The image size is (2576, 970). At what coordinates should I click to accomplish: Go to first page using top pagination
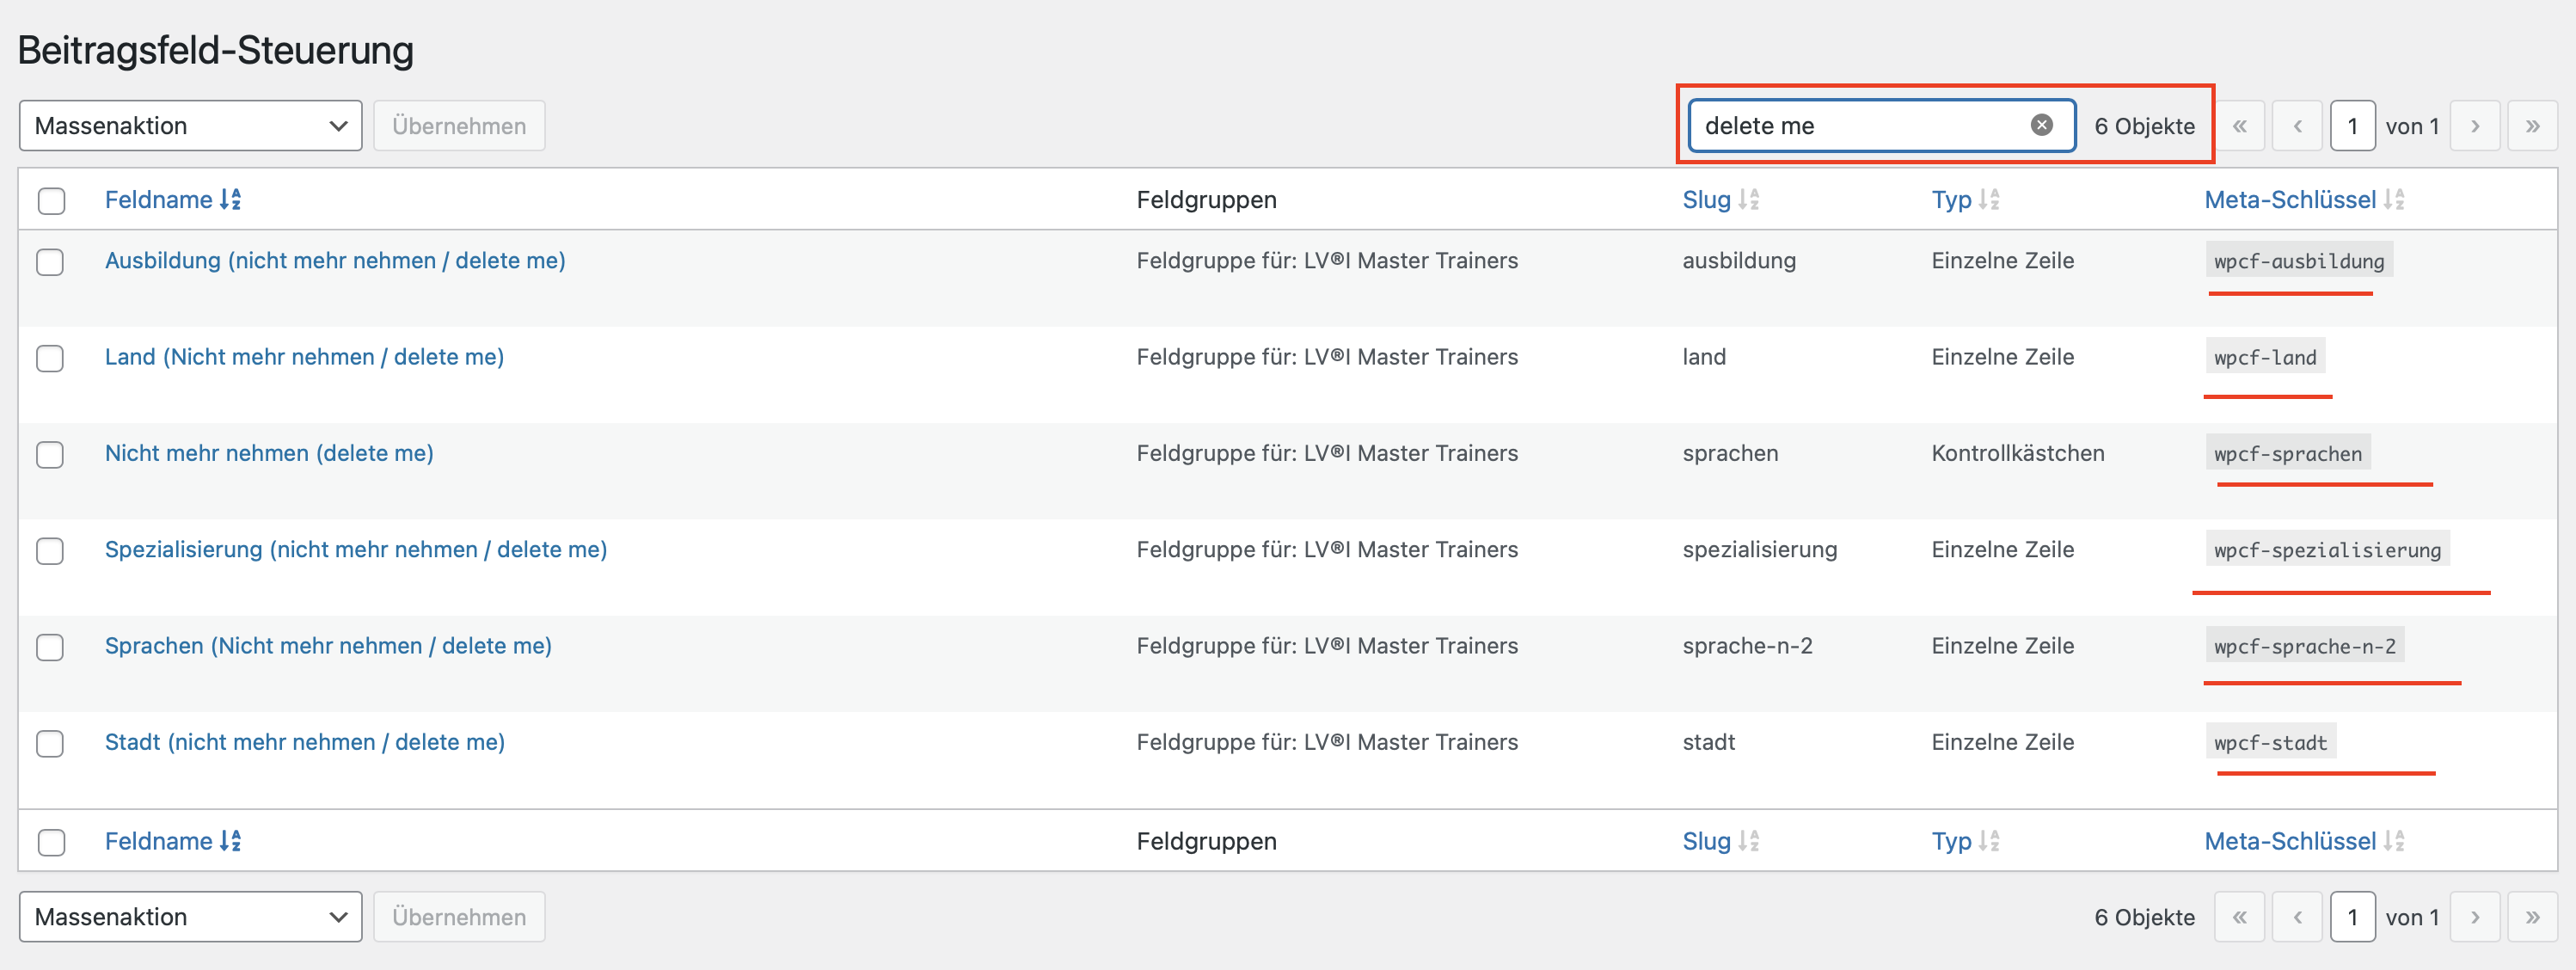pyautogui.click(x=2240, y=126)
